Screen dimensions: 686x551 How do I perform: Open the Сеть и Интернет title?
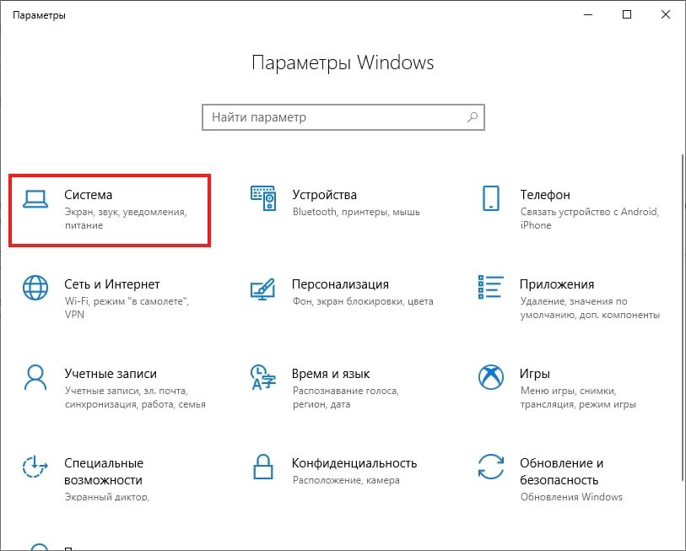point(112,284)
